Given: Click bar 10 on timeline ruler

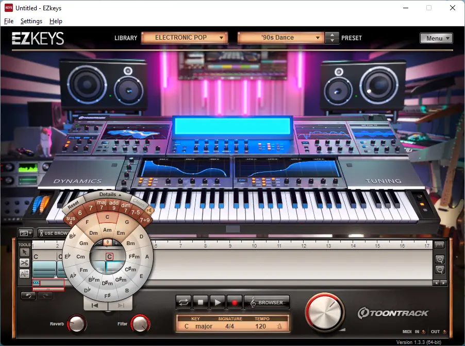Looking at the screenshot, I should tap(254, 245).
